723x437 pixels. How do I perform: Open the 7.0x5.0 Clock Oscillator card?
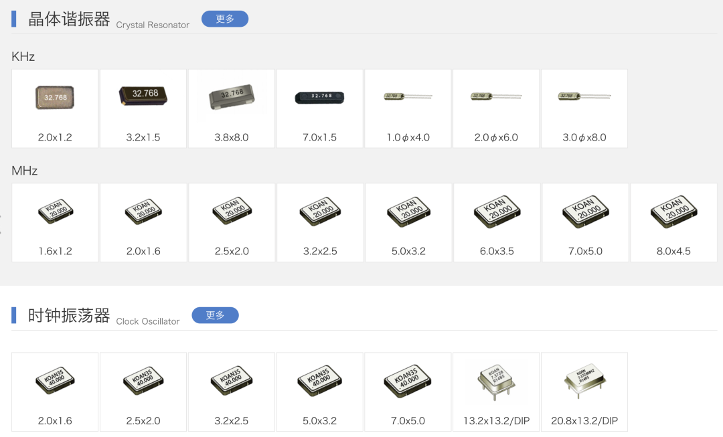click(408, 391)
